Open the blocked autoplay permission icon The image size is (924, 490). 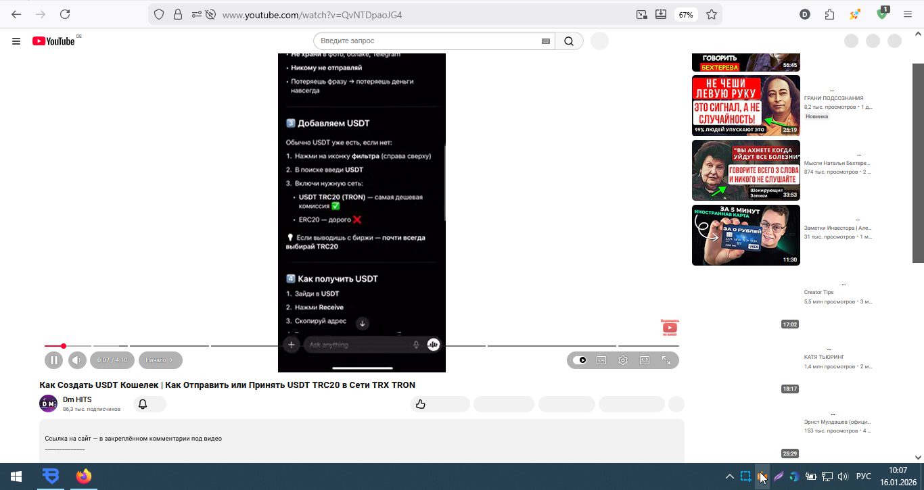point(210,14)
